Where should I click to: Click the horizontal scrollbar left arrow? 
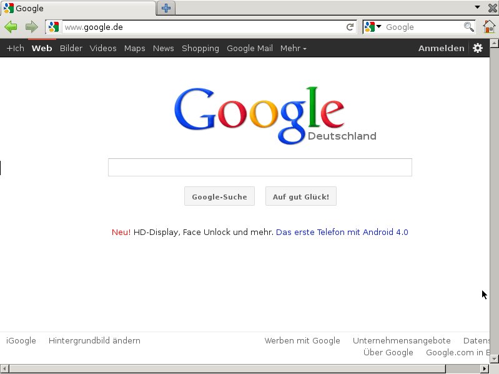click(x=4, y=369)
